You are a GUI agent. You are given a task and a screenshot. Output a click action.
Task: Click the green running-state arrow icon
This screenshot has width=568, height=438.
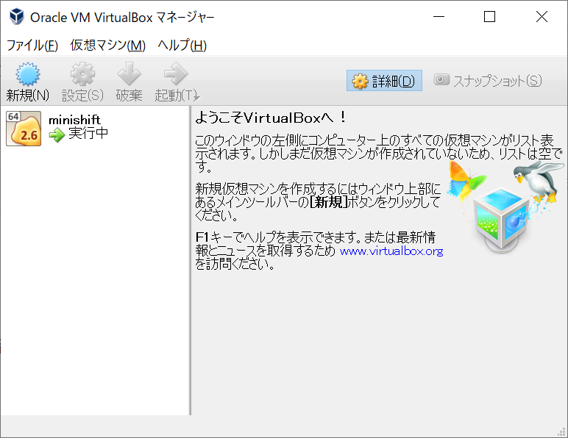[57, 134]
